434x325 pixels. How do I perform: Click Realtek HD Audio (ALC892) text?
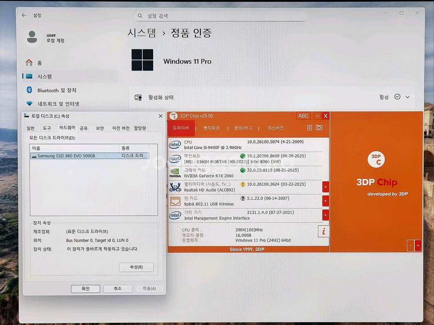209,190
